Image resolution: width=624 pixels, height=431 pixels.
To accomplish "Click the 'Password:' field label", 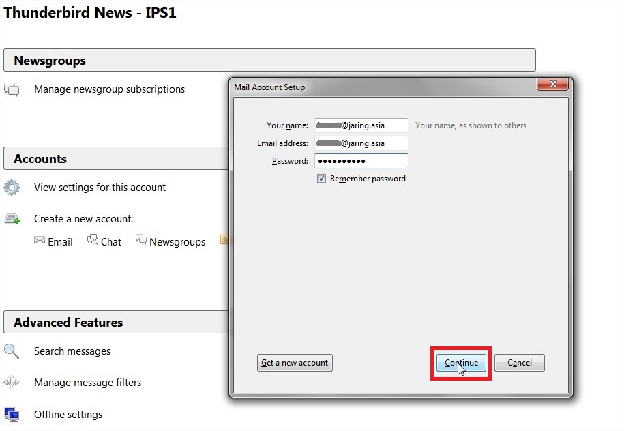I will tap(290, 161).
